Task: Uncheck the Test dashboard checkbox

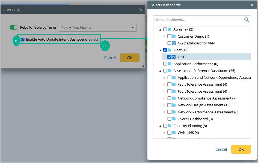Action: pyautogui.click(x=169, y=57)
